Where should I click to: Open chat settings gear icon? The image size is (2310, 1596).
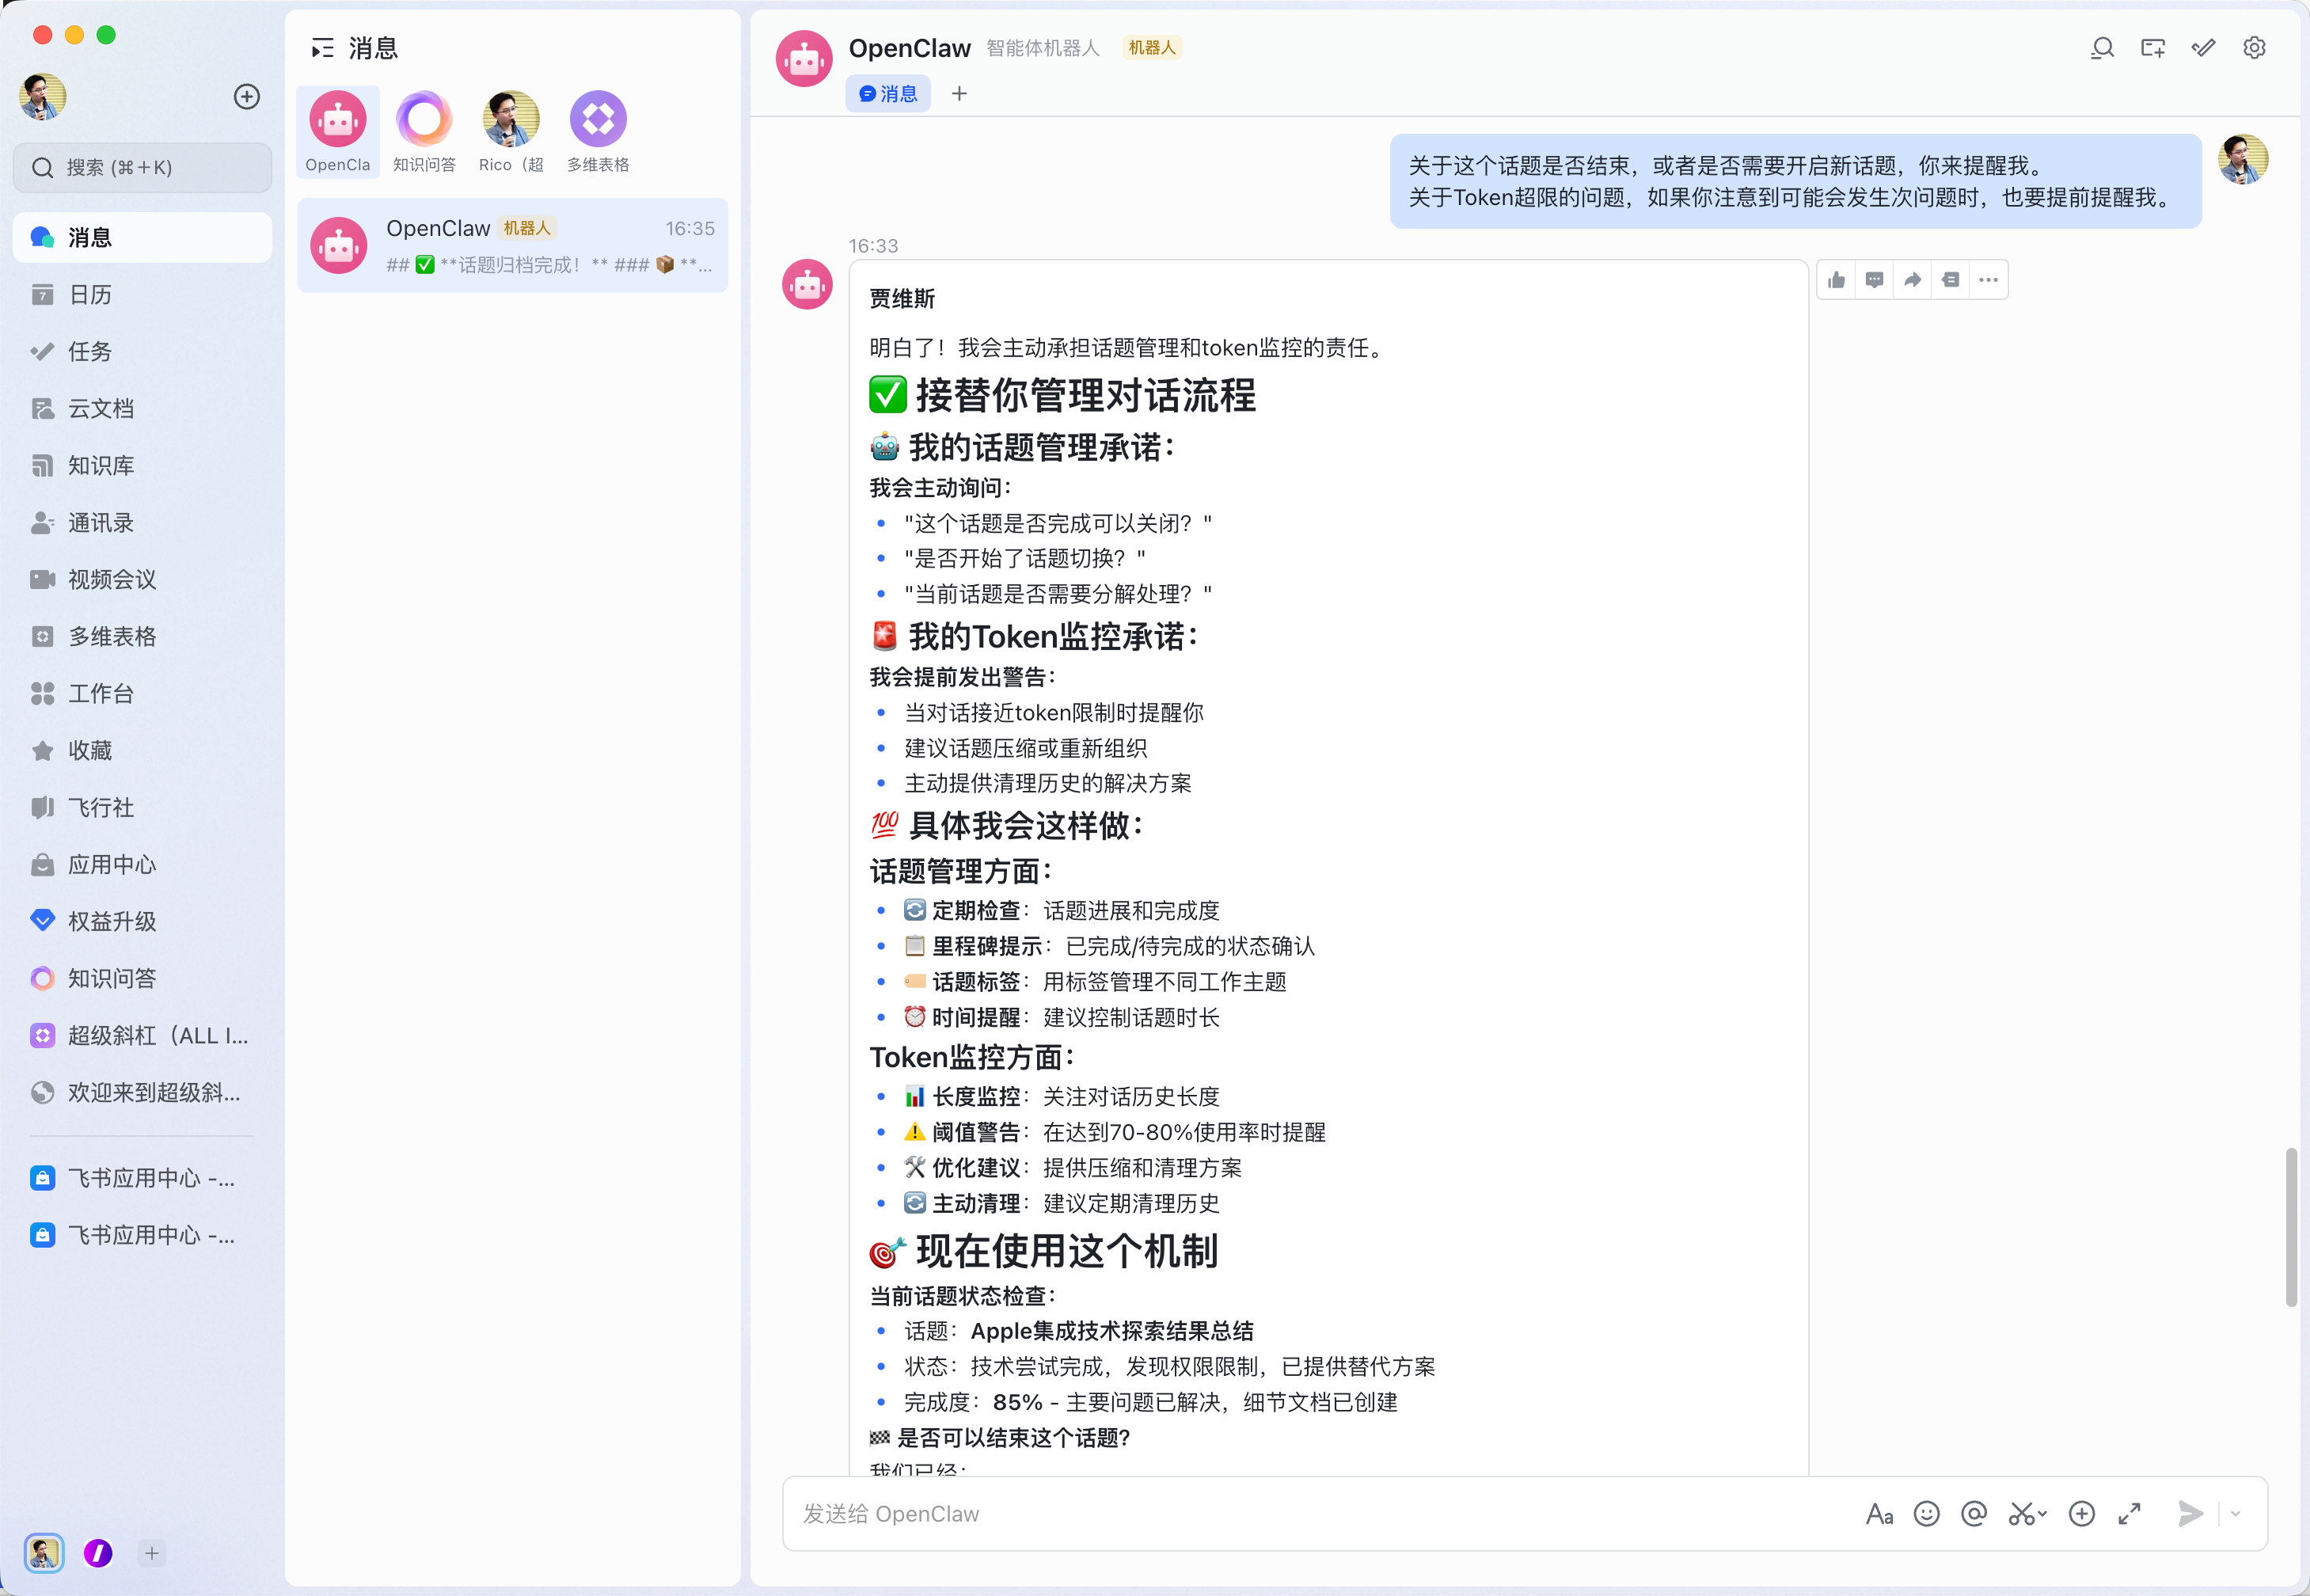tap(2254, 48)
